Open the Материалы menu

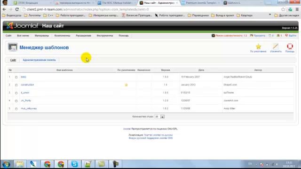pos(42,36)
